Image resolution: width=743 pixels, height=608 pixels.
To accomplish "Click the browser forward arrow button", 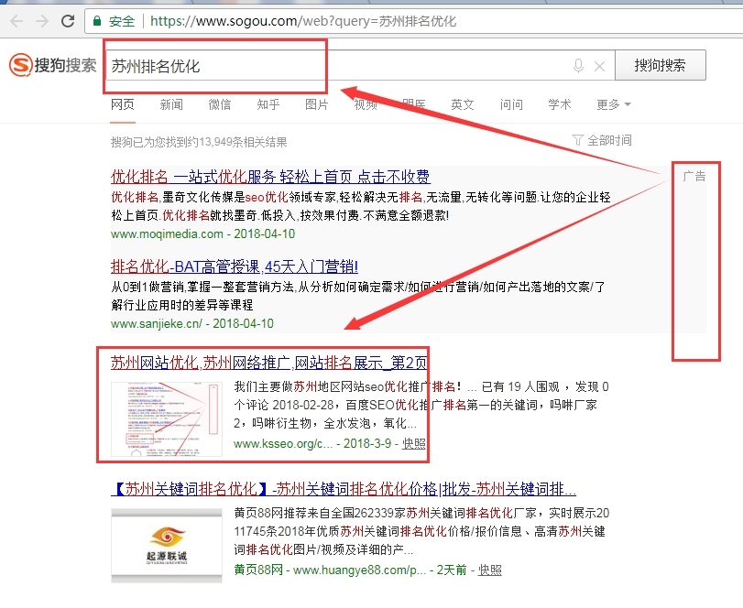I will (42, 20).
